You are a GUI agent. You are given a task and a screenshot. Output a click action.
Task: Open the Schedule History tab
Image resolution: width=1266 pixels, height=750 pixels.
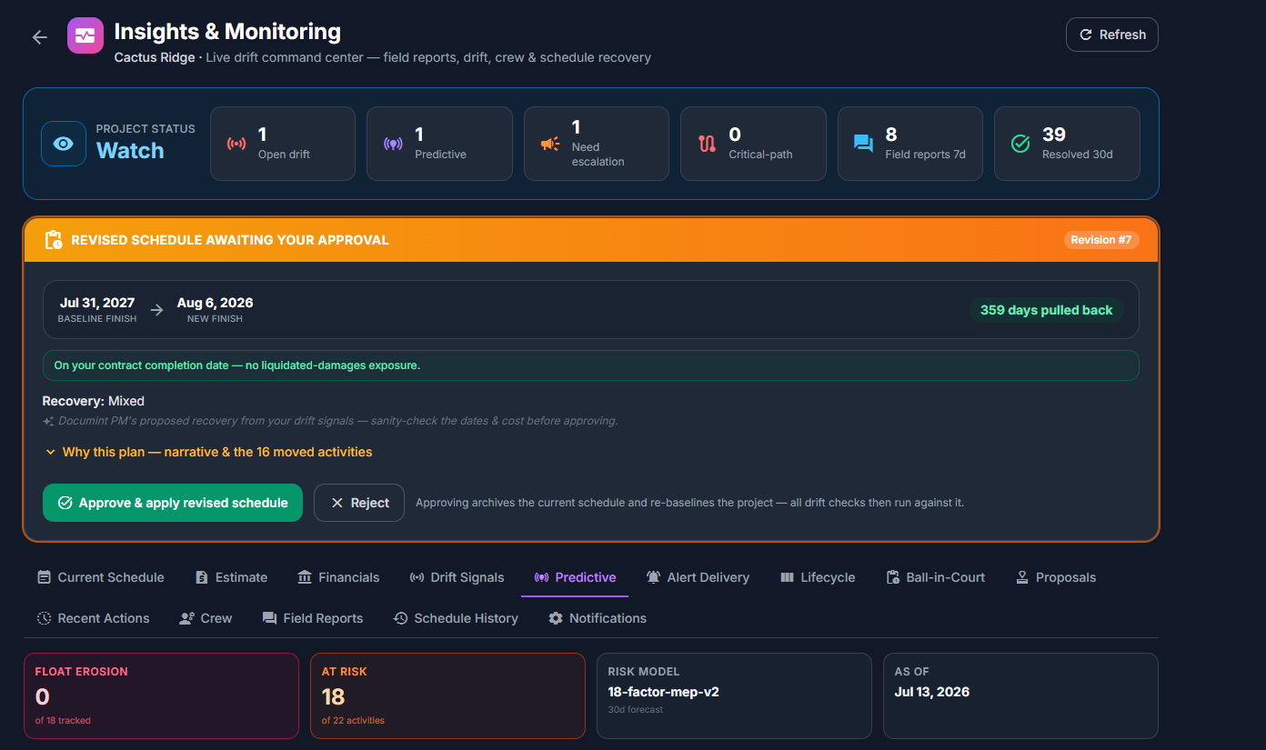click(x=456, y=618)
